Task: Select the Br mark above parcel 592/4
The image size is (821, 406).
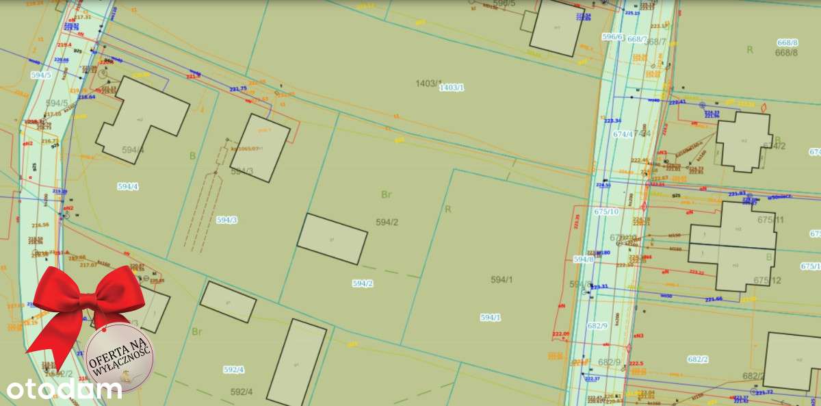Action: tap(198, 332)
